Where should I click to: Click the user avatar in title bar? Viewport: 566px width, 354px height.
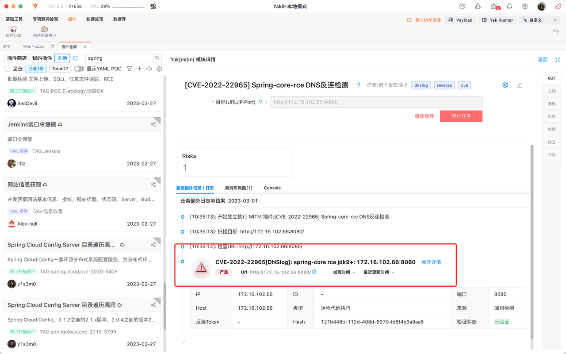[542, 7]
